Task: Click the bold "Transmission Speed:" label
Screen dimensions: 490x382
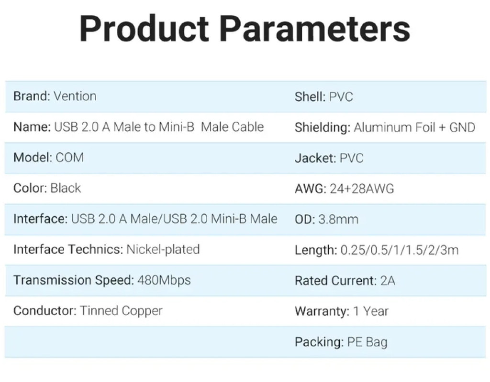Action: pyautogui.click(x=73, y=280)
